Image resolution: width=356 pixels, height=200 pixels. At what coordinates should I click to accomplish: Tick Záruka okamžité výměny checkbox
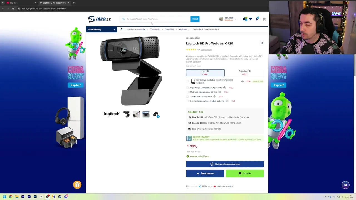(187, 97)
